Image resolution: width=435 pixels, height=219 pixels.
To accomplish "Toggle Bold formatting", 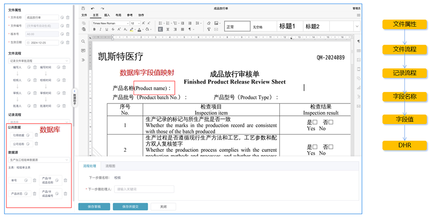I will tap(94, 29).
